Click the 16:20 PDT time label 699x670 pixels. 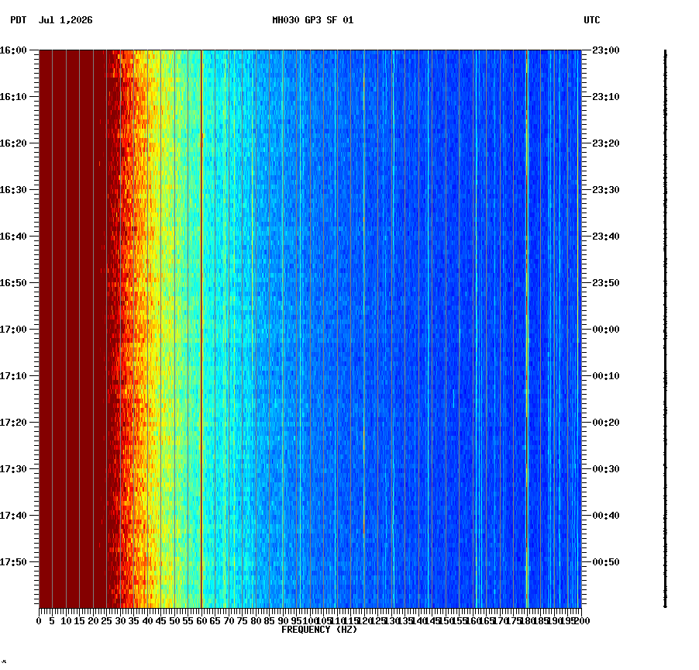[x=13, y=143]
